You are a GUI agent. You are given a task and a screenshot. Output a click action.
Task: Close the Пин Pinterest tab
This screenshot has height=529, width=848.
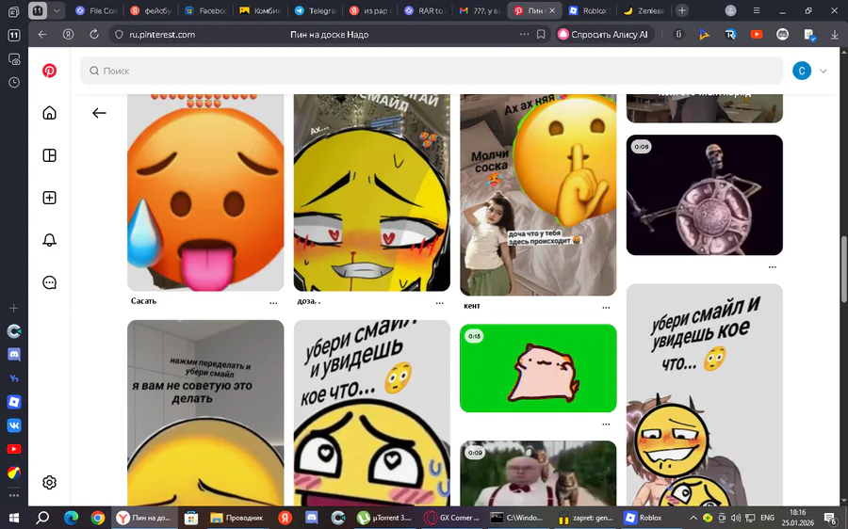tap(552, 10)
